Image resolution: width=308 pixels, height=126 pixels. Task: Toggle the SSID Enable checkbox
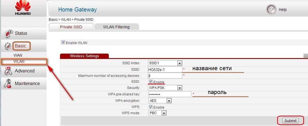151,82
